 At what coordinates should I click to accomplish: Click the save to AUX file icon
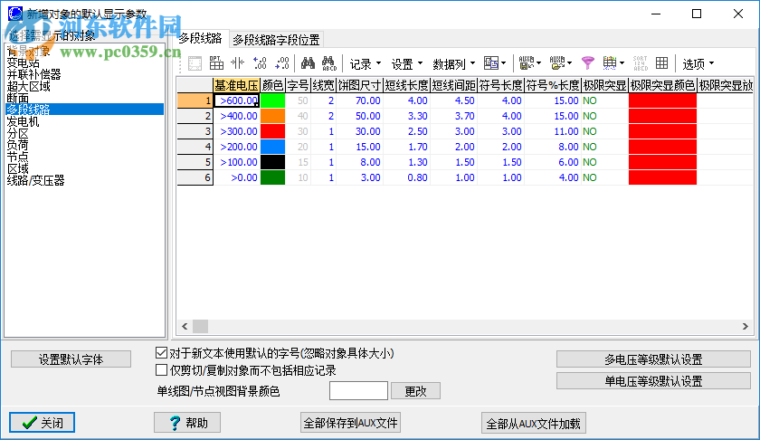point(527,63)
